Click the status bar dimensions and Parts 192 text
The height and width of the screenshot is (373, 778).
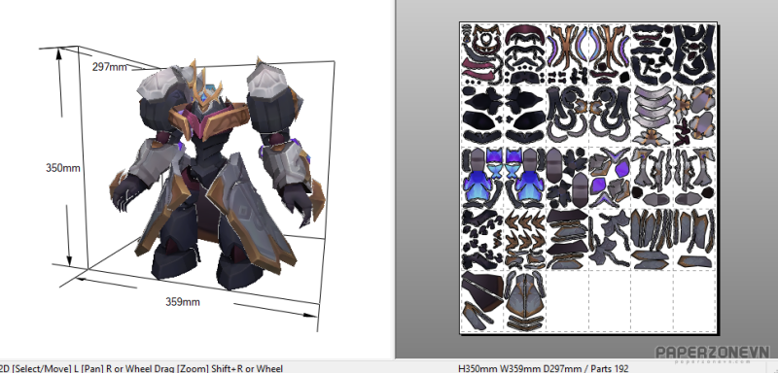(544, 368)
